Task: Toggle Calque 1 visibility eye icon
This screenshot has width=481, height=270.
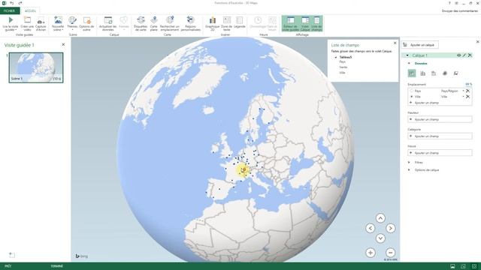Action: (459, 55)
